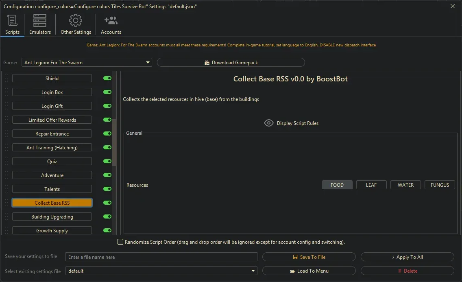Viewport: 462px width, 282px height.
Task: Click the drag handle next to Growth Supply
Action: click(7, 230)
